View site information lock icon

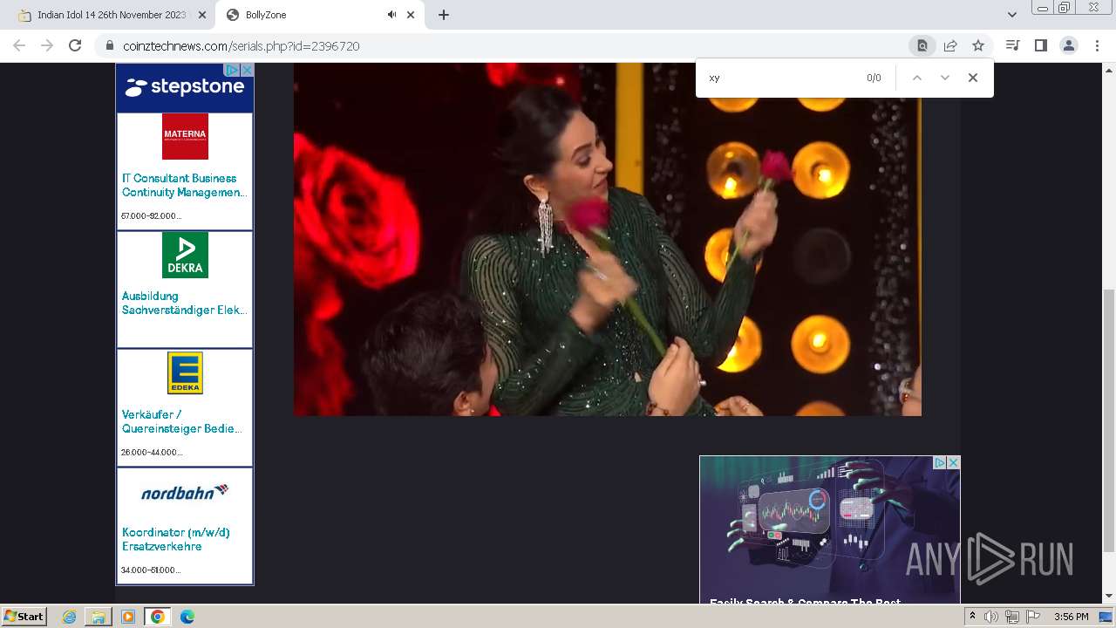(x=109, y=45)
